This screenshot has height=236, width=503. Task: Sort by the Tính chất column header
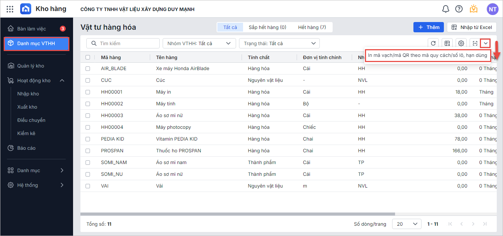(x=258, y=57)
